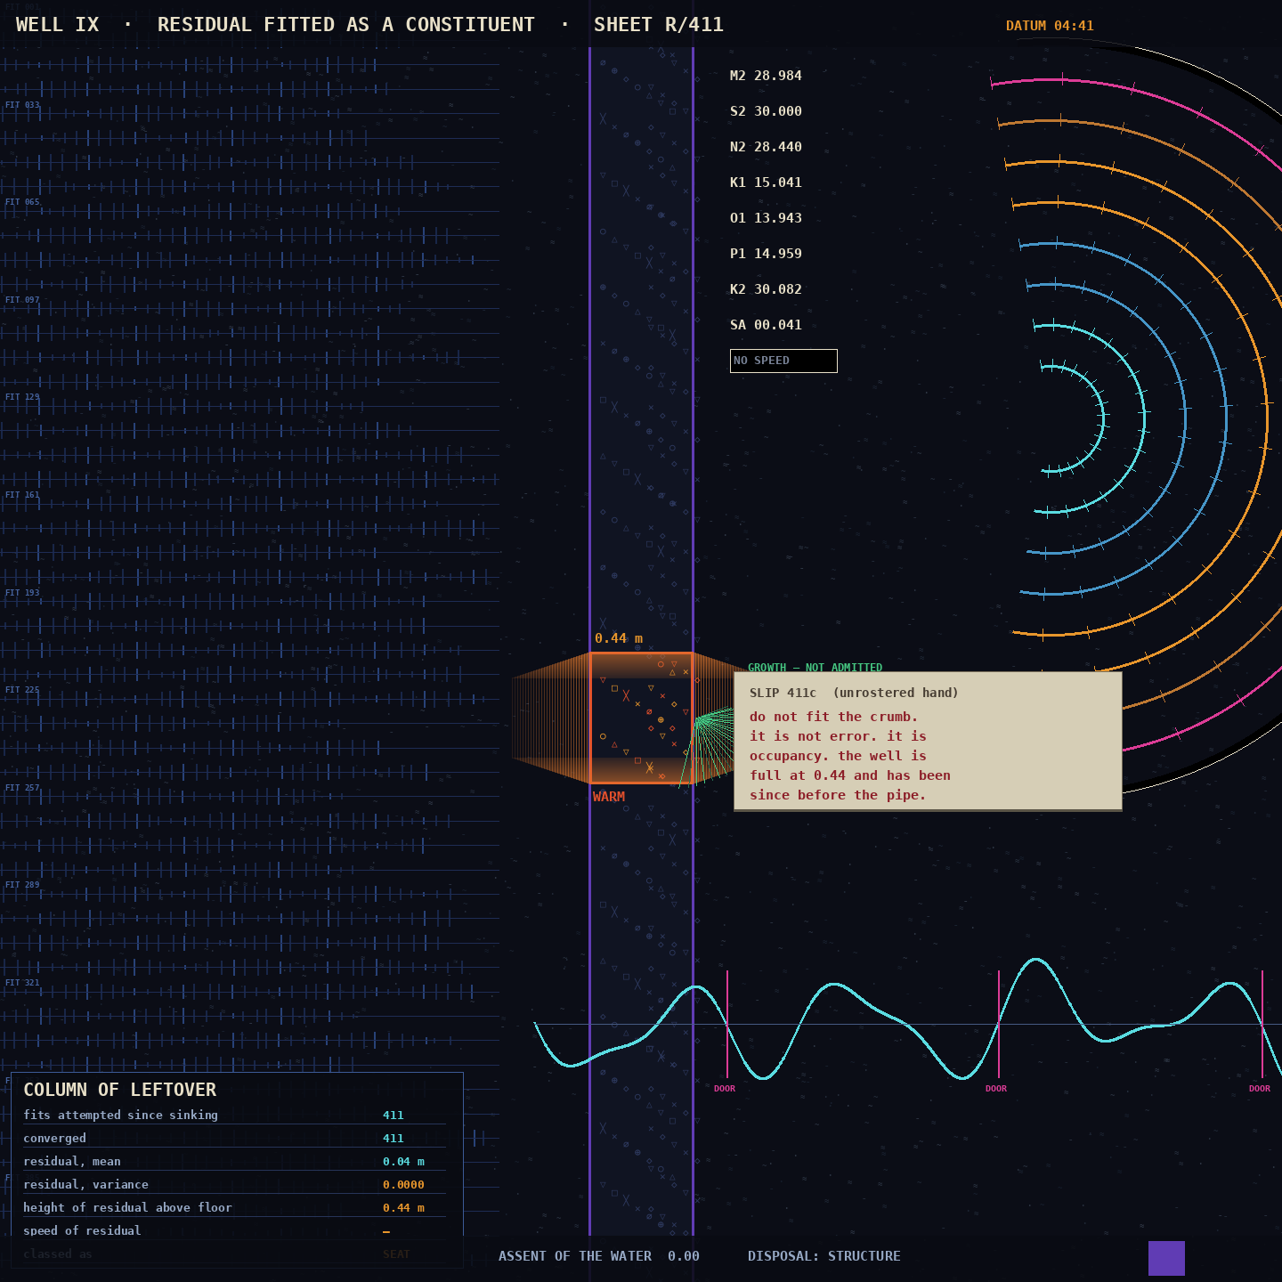Image resolution: width=1282 pixels, height=1282 pixels.
Task: Click the SHEET R/411 title text
Action: click(x=659, y=25)
